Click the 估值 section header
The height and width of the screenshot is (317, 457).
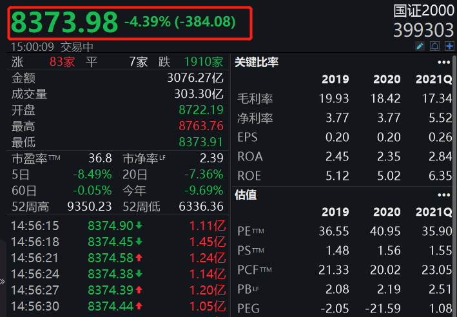tap(246, 195)
